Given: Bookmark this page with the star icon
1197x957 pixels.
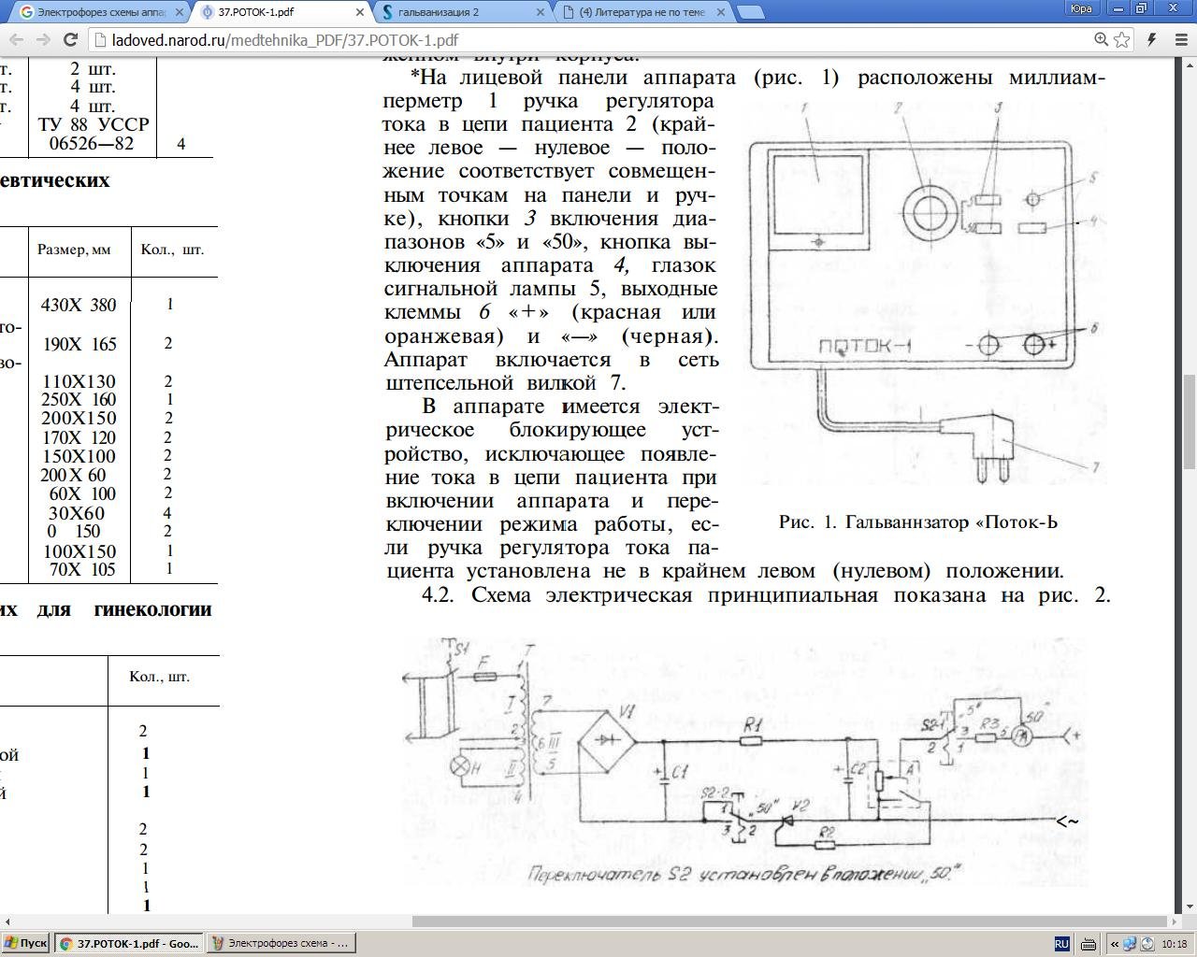Looking at the screenshot, I should (1122, 40).
